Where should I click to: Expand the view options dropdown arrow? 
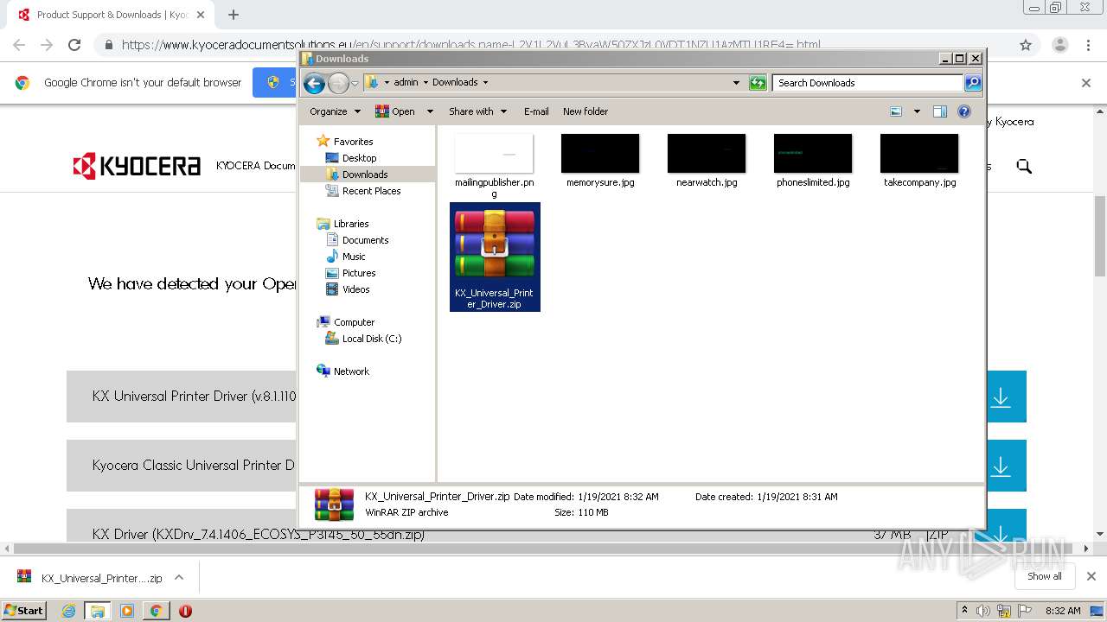pos(917,111)
